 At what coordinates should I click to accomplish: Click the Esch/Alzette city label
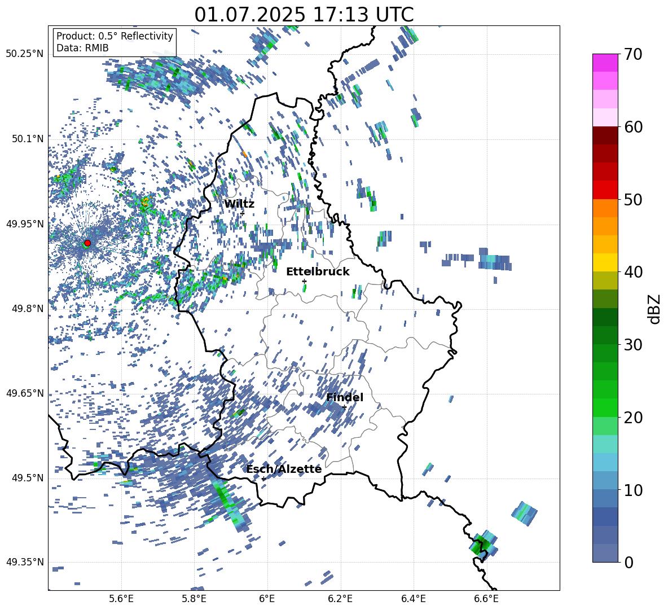coord(284,469)
